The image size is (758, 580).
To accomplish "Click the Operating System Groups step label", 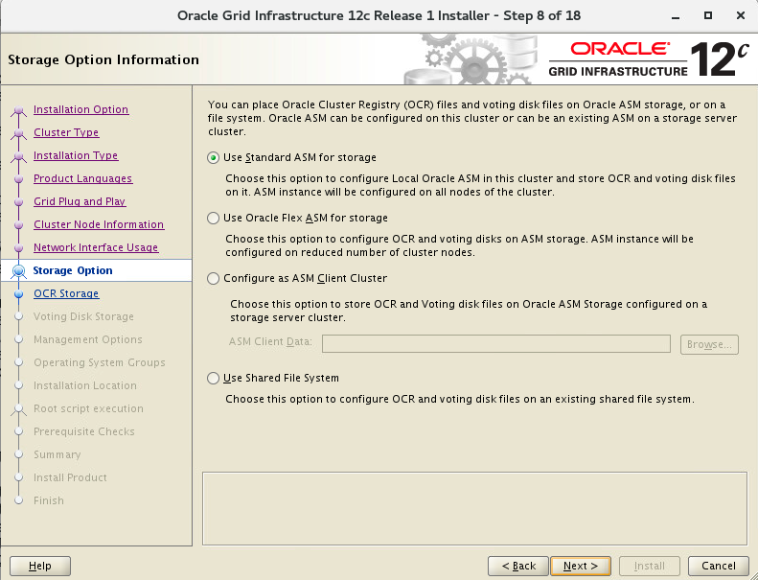I will click(100, 362).
